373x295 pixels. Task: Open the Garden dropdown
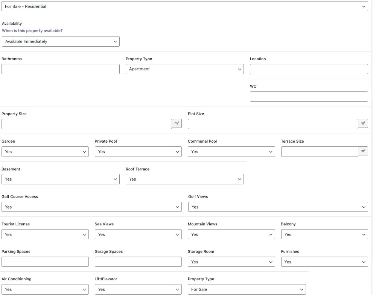(x=45, y=152)
